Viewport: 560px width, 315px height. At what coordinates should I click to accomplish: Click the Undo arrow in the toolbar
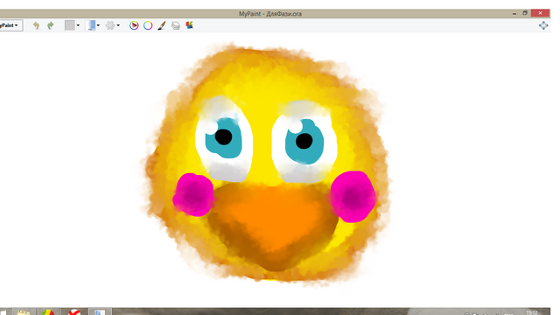click(x=36, y=25)
